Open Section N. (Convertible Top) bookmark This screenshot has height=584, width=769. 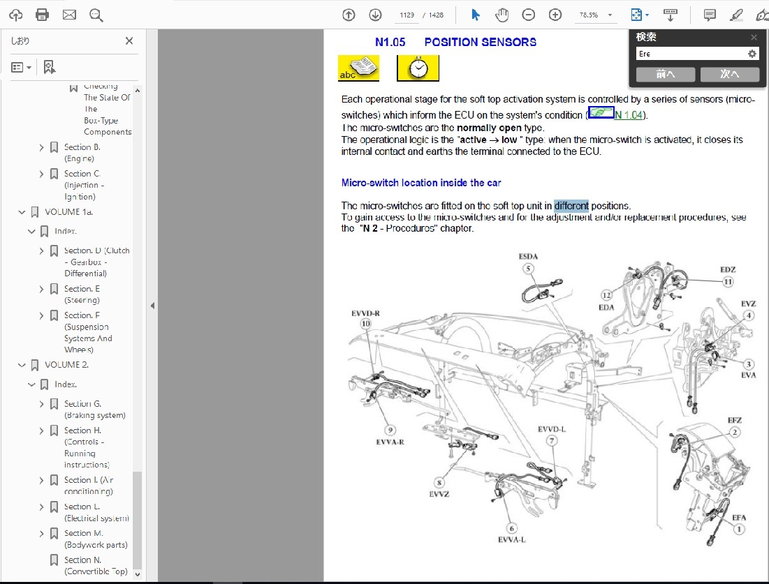[x=96, y=565]
